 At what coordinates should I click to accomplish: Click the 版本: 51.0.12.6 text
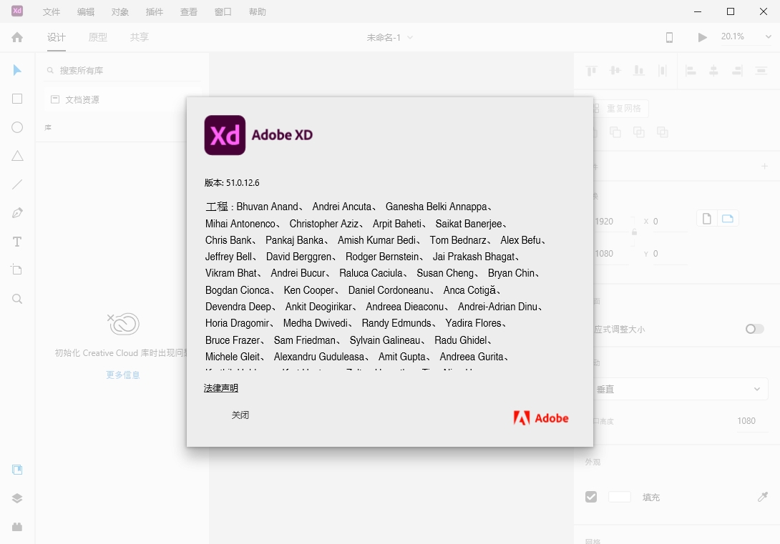tap(232, 183)
